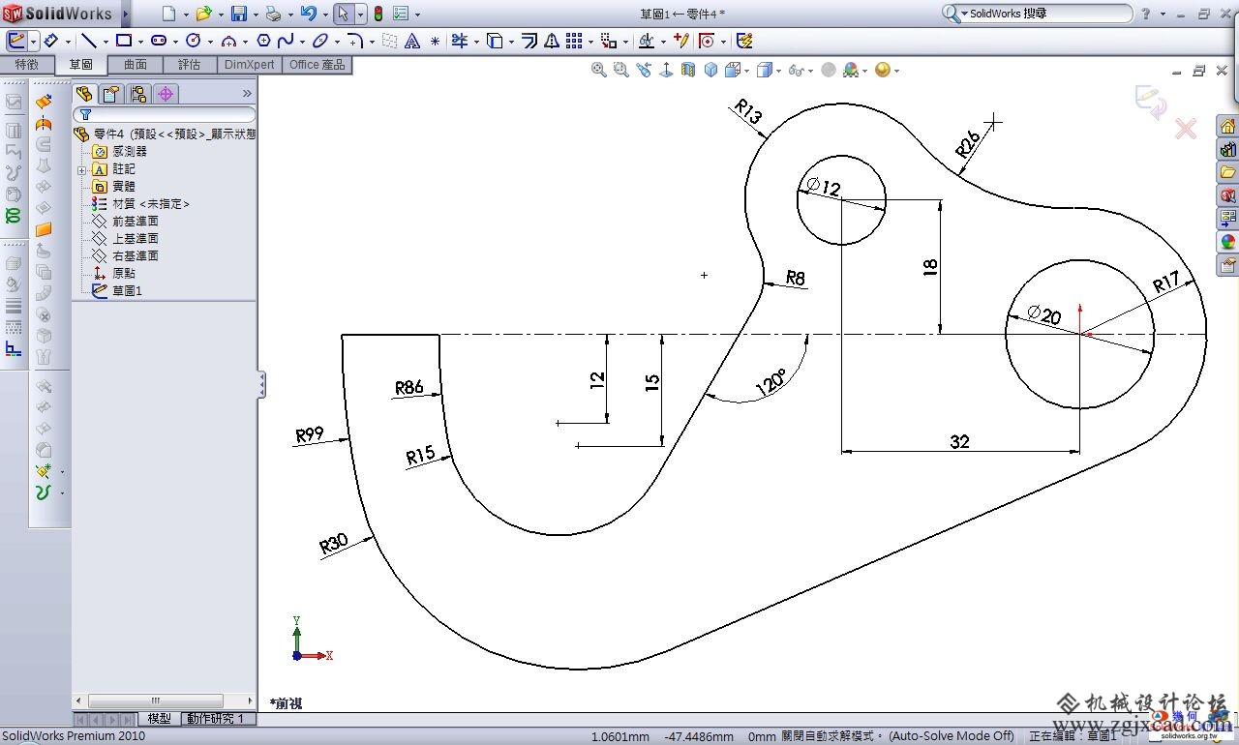Click Zoom to Fit in view toolbar
This screenshot has width=1239, height=745.
(x=599, y=70)
